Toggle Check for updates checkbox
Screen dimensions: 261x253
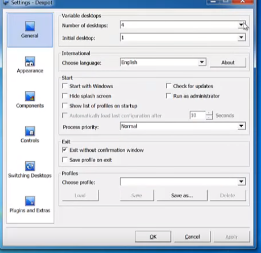tap(169, 86)
